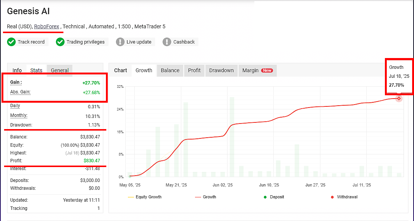Click the Genesis AI title
414x221 pixels.
click(x=28, y=11)
